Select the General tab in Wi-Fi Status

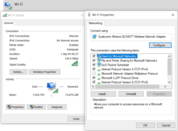pos(9,23)
